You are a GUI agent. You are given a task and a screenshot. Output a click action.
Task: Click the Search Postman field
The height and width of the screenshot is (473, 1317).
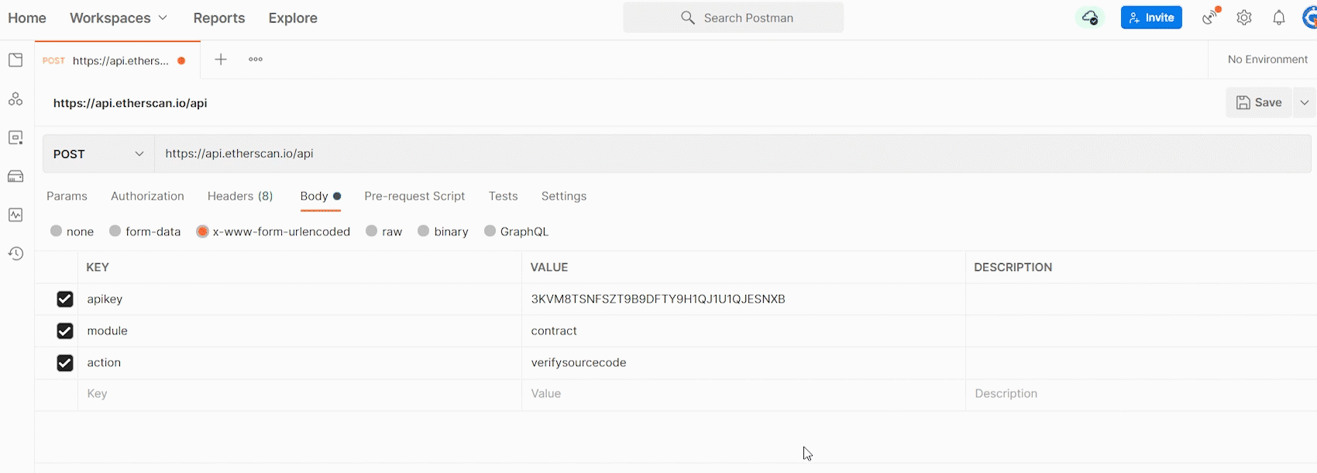pyautogui.click(x=733, y=18)
